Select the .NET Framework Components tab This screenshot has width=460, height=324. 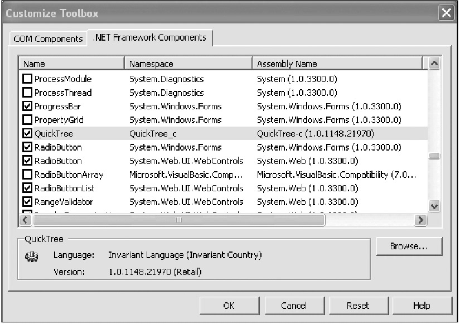pos(149,38)
